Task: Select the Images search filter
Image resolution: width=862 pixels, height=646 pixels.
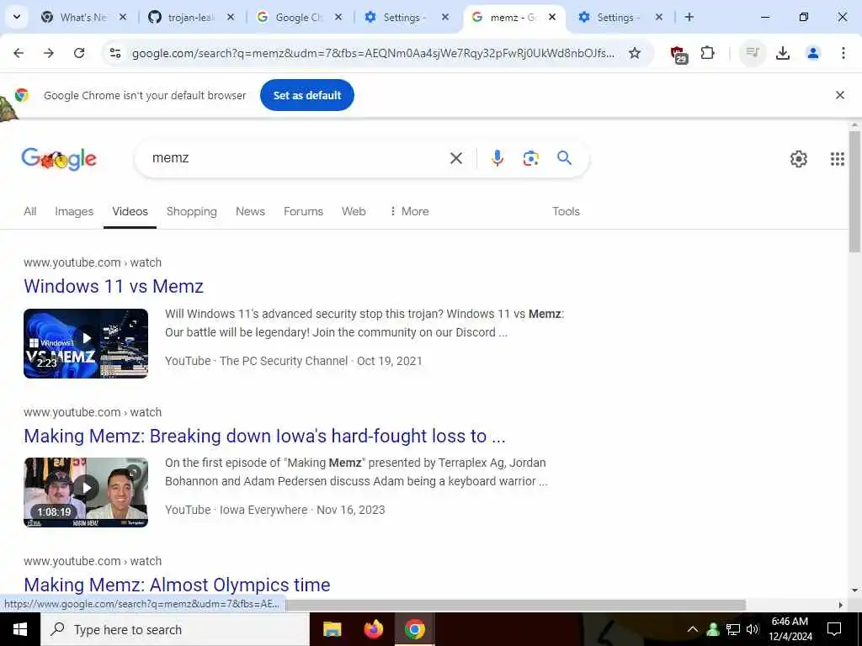Action: coord(74,211)
